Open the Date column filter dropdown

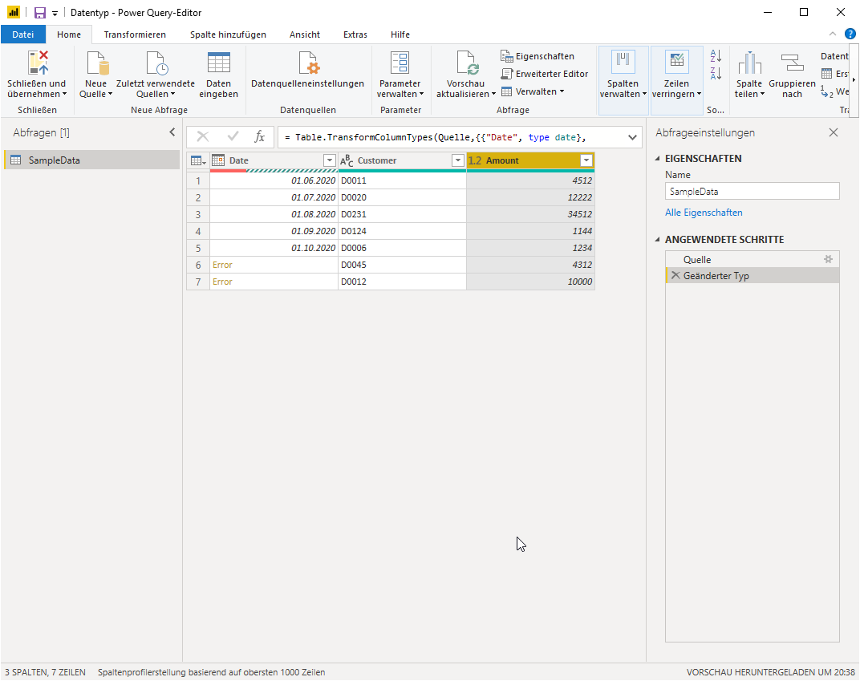click(329, 160)
